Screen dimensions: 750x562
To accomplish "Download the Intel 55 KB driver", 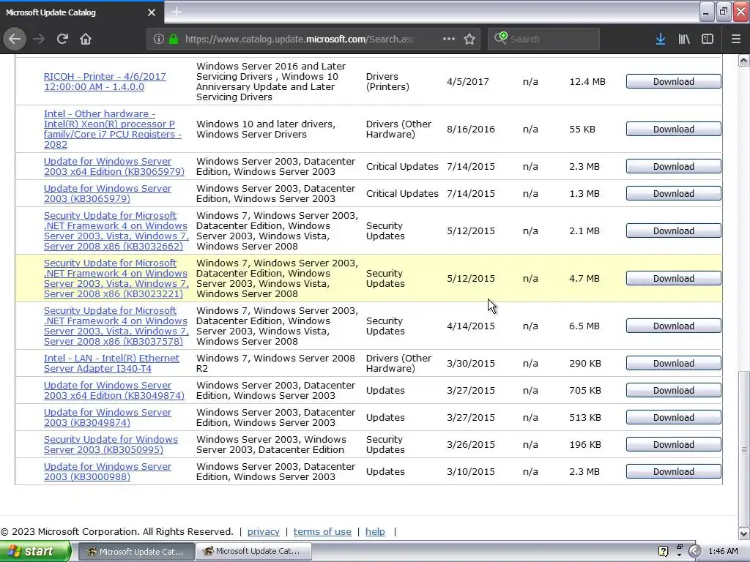I will click(674, 129).
